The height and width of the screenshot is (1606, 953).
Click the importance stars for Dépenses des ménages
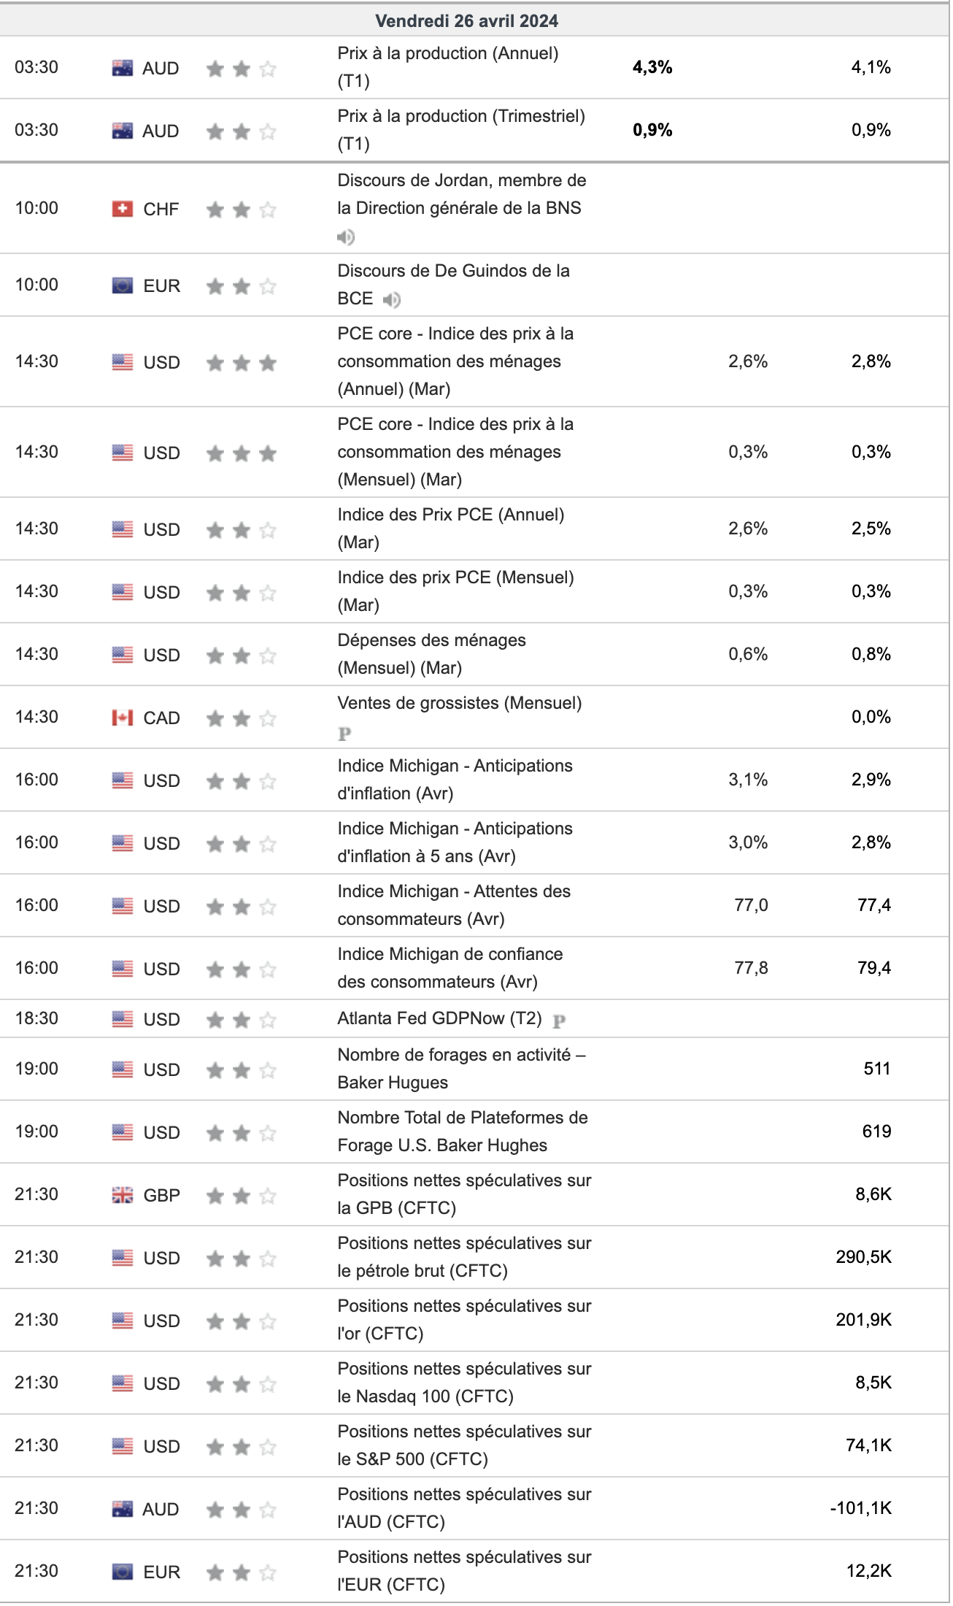242,656
